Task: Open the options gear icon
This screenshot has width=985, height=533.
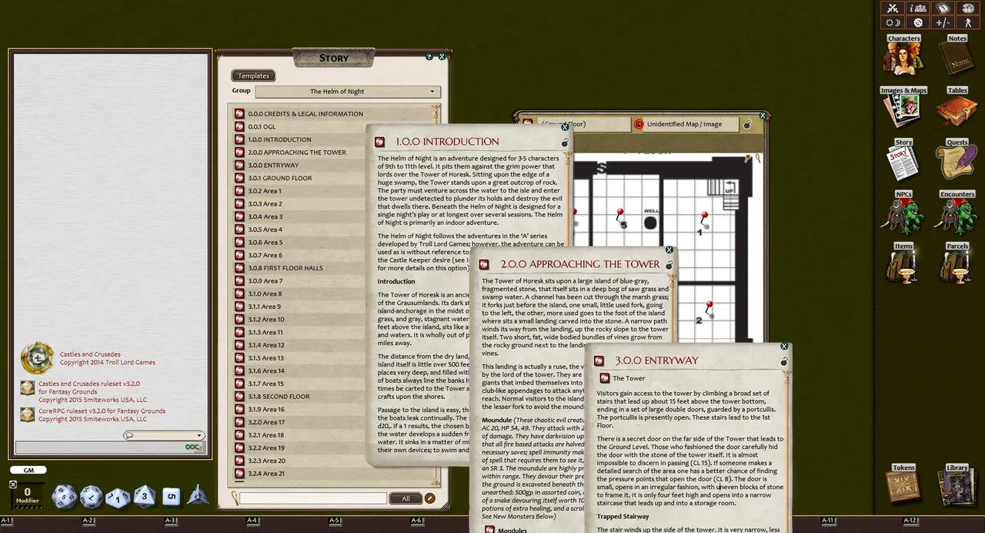Action: click(x=918, y=22)
